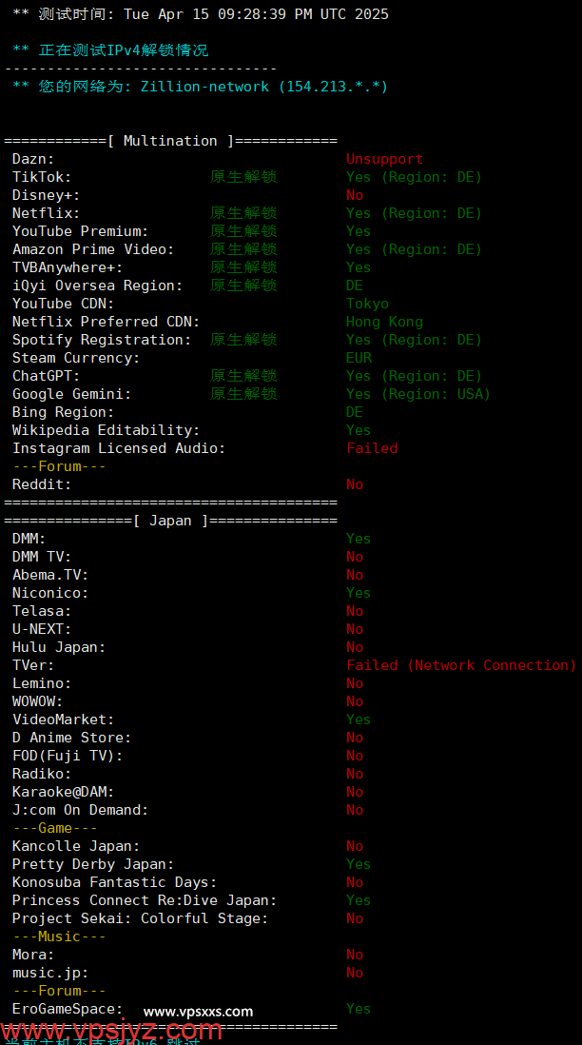Image resolution: width=582 pixels, height=1045 pixels.
Task: Click the Wikipedia Editability label
Action: [106, 430]
